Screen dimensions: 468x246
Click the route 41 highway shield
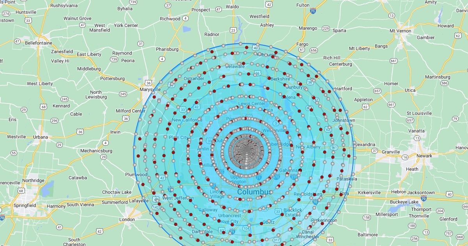pyautogui.click(x=59, y=227)
